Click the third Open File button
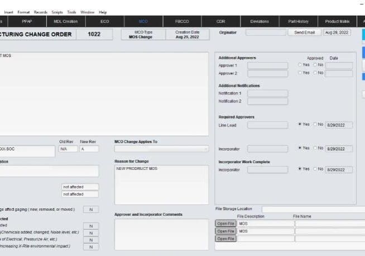365x256 pixels. pos(225,239)
